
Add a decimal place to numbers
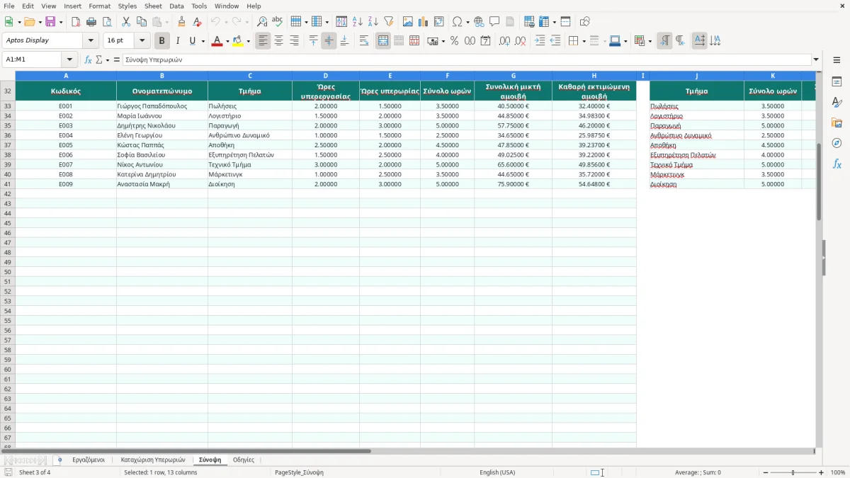pos(504,41)
